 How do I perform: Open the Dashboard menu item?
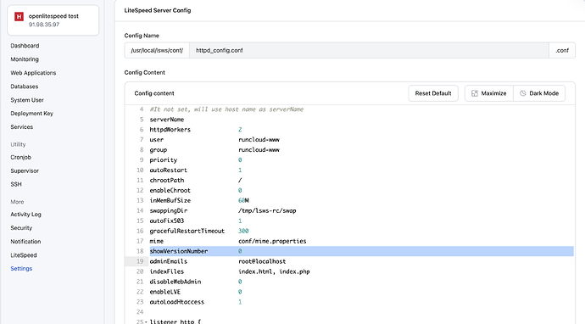(x=25, y=46)
